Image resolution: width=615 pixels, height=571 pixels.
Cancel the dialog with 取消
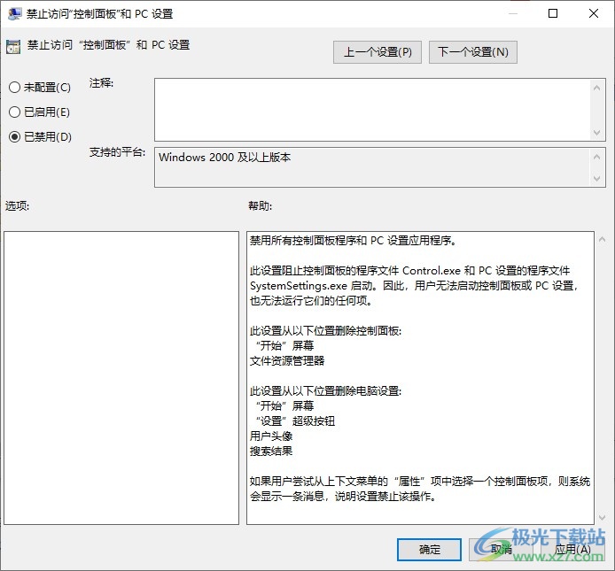pos(501,550)
